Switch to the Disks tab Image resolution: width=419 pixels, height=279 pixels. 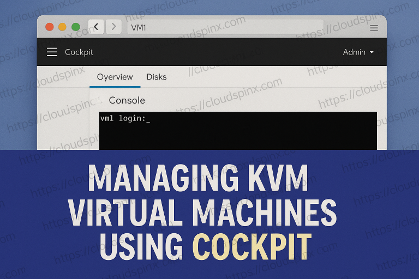[157, 77]
